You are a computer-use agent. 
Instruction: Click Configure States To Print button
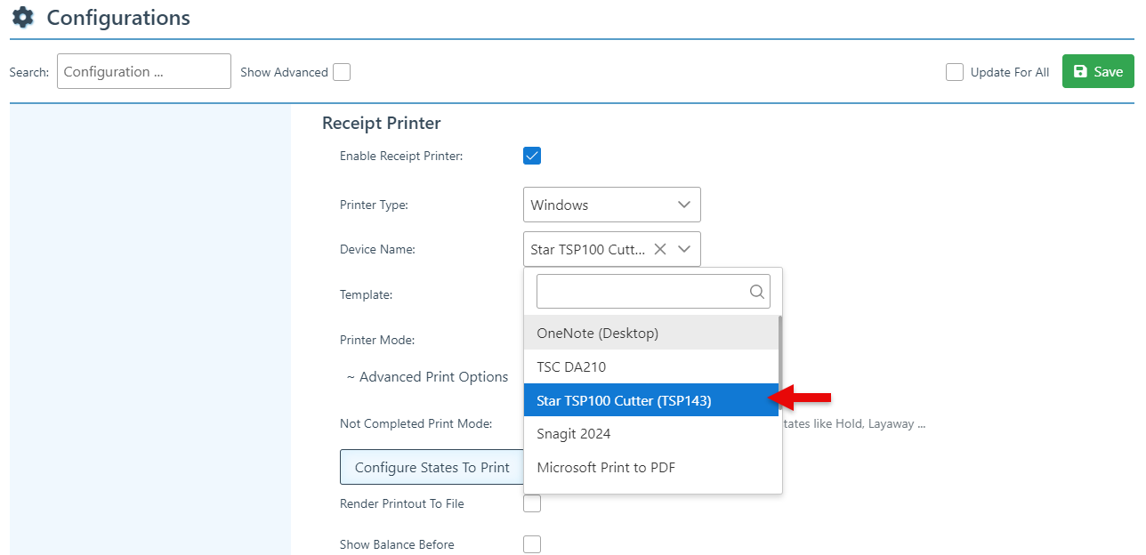click(432, 468)
